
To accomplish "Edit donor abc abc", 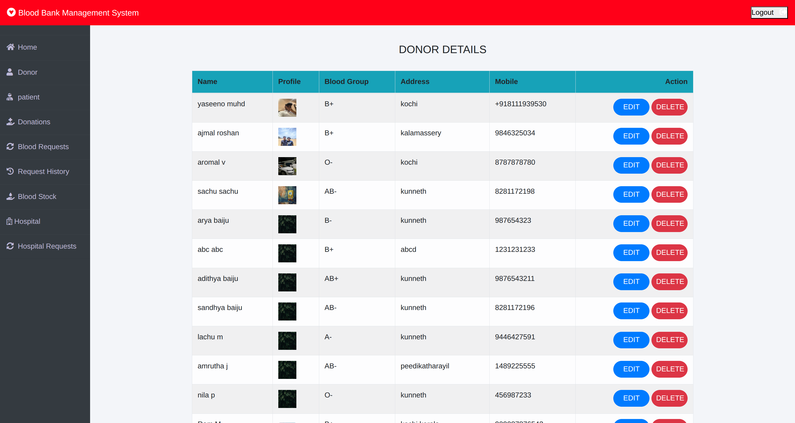I will coord(631,252).
